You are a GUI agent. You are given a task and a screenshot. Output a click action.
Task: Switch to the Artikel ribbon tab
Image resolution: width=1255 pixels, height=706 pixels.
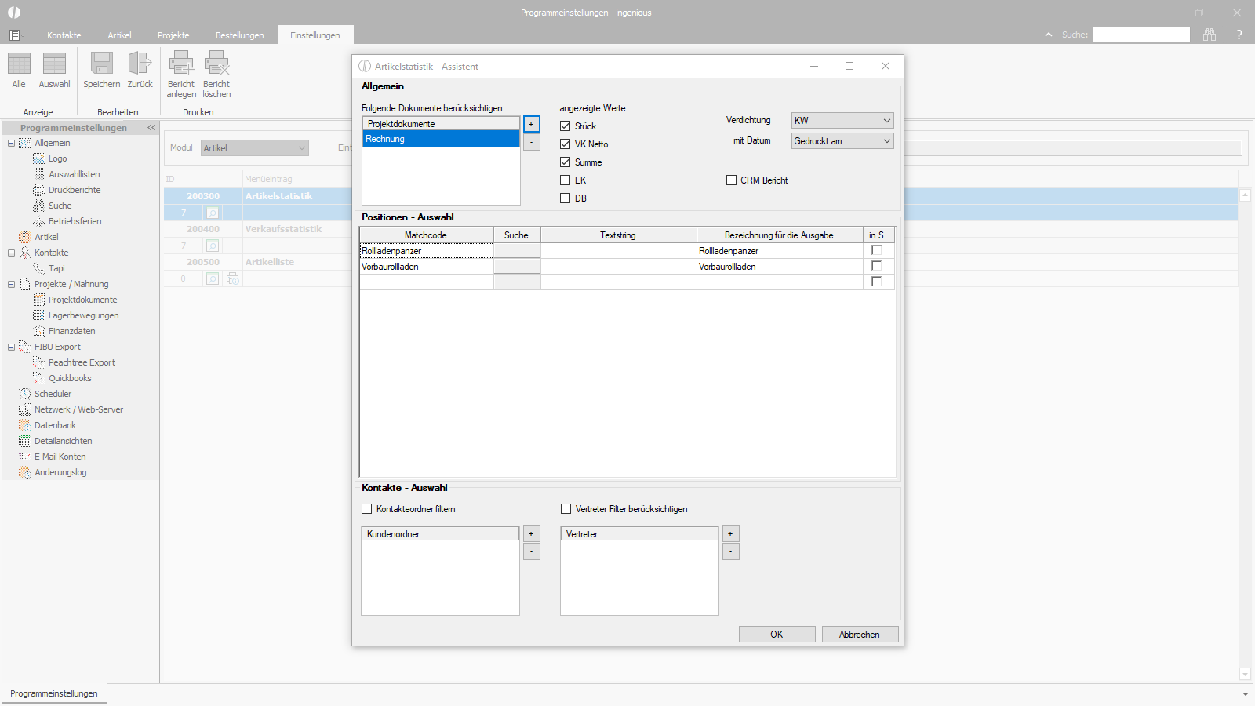pos(120,35)
